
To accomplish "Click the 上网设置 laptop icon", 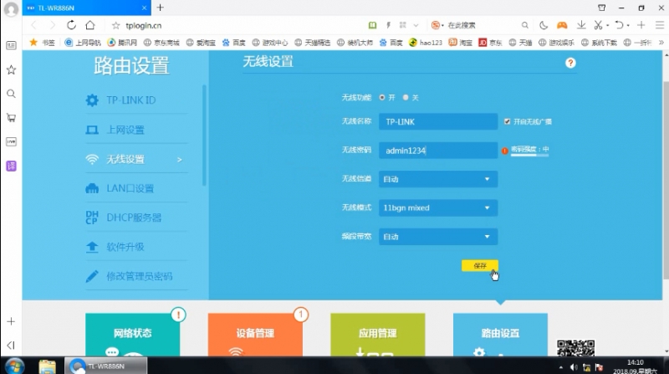I will 92,130.
